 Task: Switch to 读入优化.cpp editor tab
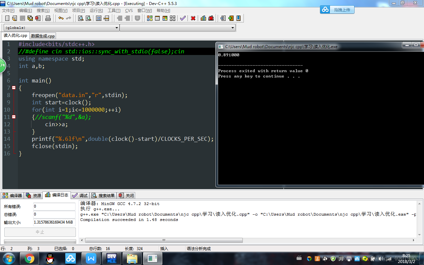(x=15, y=35)
